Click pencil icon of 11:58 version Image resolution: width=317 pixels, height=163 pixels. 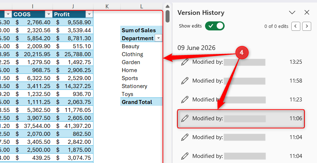click(x=185, y=81)
